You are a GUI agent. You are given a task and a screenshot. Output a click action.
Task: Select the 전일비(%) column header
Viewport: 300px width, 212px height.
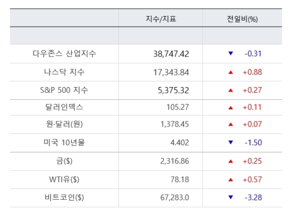click(242, 19)
